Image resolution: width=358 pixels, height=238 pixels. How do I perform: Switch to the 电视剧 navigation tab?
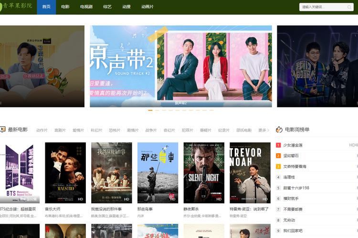point(86,7)
